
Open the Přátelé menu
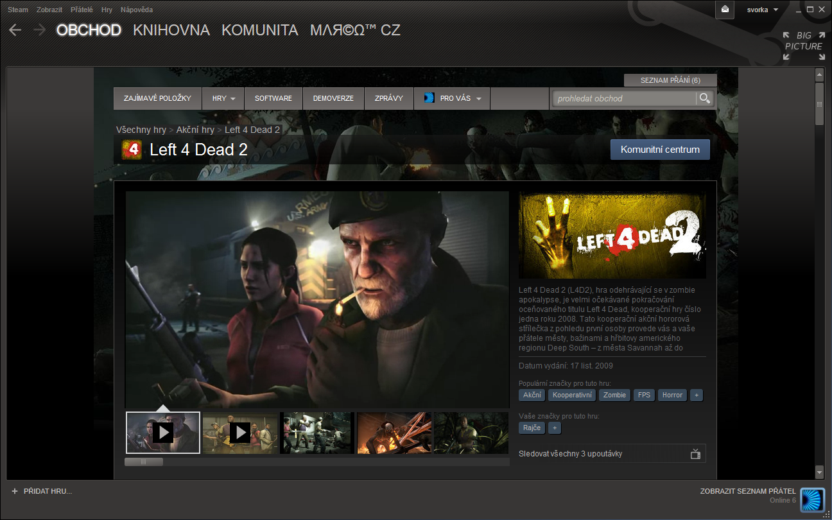coord(82,10)
